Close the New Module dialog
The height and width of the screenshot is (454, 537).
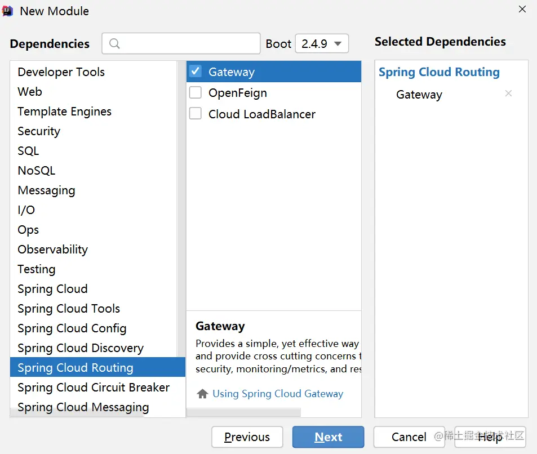pos(522,9)
